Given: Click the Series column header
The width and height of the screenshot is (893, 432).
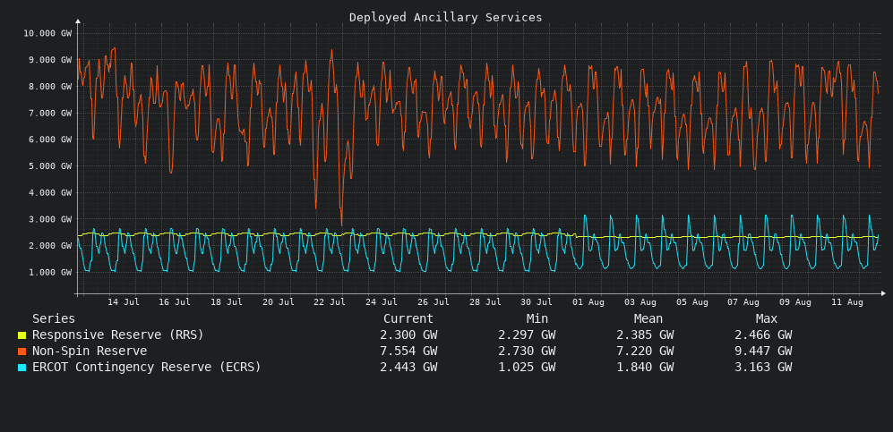Looking at the screenshot, I should point(54,319).
